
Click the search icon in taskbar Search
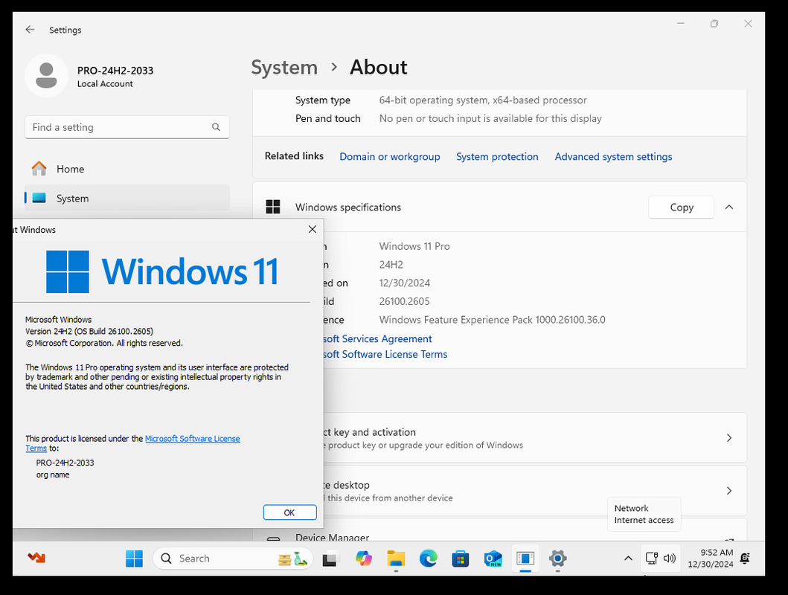click(166, 559)
